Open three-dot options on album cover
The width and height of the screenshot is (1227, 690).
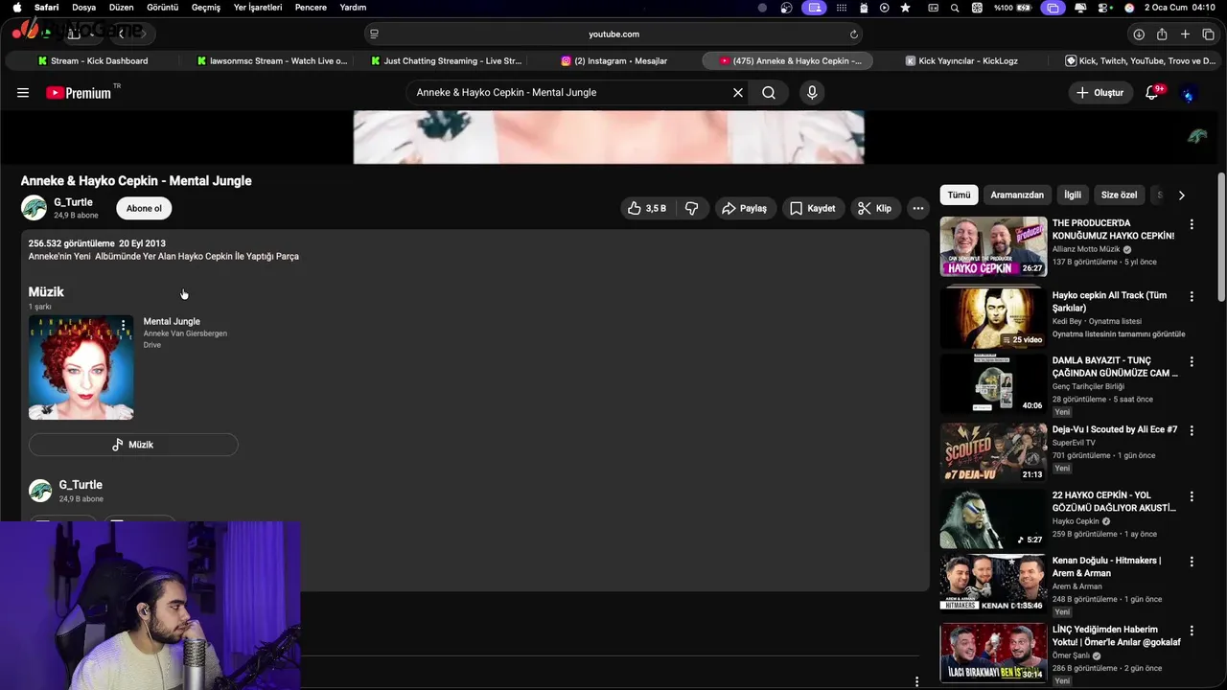(124, 326)
